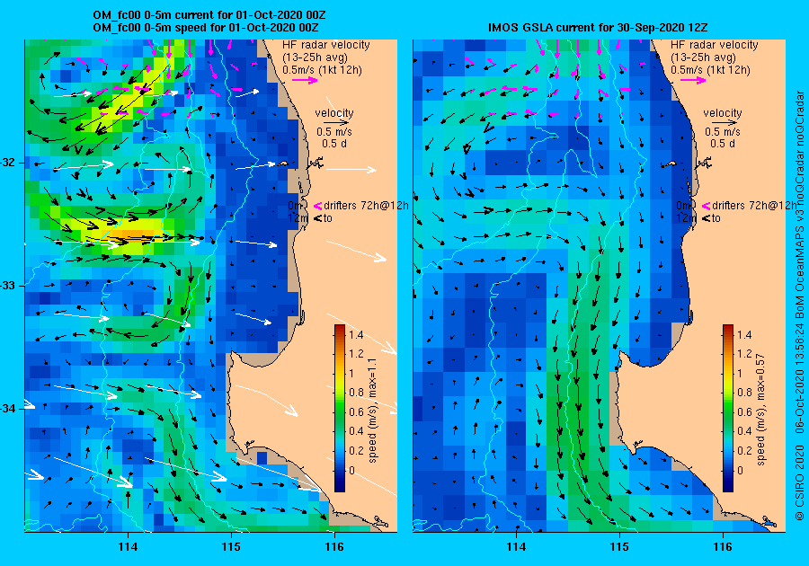Click 'speed (m/s), max=1.1' color bar caption
The height and width of the screenshot is (566, 809).
pos(372,411)
